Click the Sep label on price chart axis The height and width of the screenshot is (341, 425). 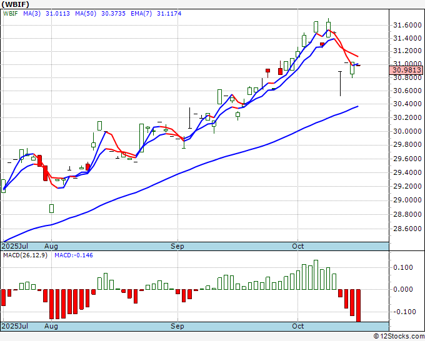pos(177,246)
